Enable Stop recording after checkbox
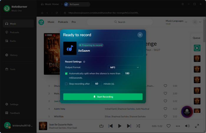Image resolution: width=206 pixels, height=133 pixels. (66, 84)
